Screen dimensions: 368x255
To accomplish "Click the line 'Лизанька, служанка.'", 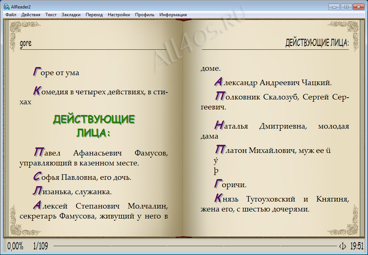I will coord(72,191).
